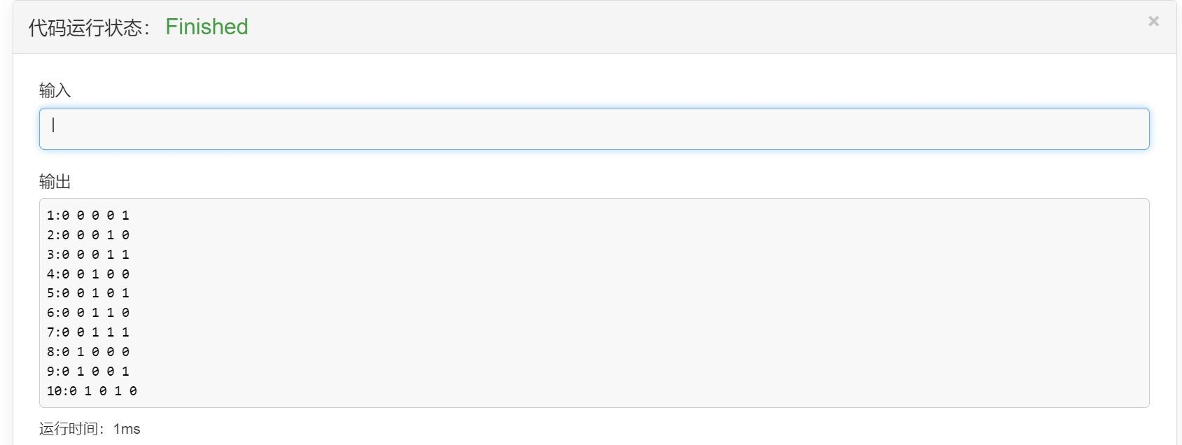This screenshot has height=445, width=1182.
Task: Click output line 6:0 0 1 1 0
Action: pyautogui.click(x=88, y=313)
